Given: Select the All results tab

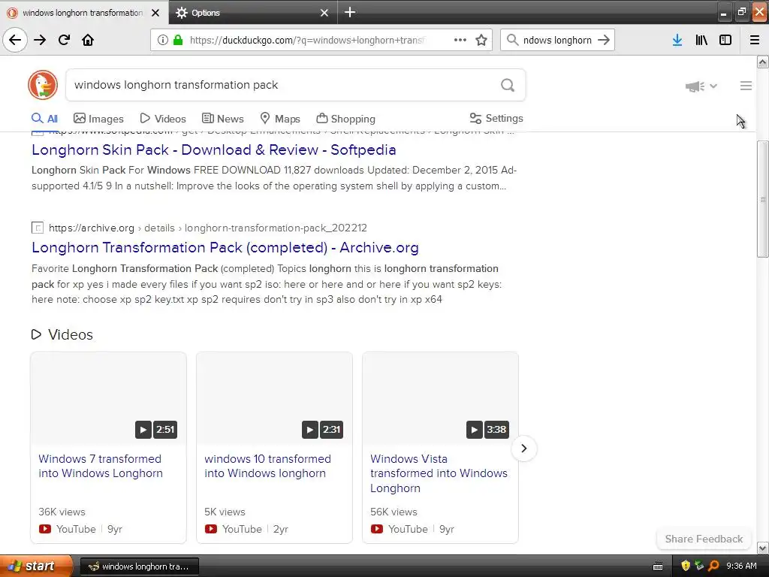Looking at the screenshot, I should 44,118.
